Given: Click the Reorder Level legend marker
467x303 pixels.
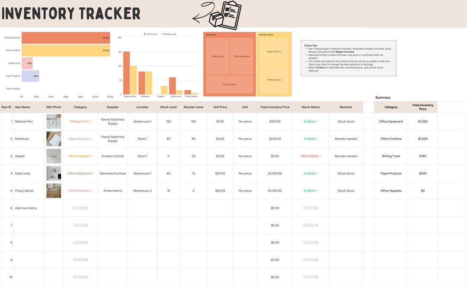Looking at the screenshot, I should tap(162, 34).
